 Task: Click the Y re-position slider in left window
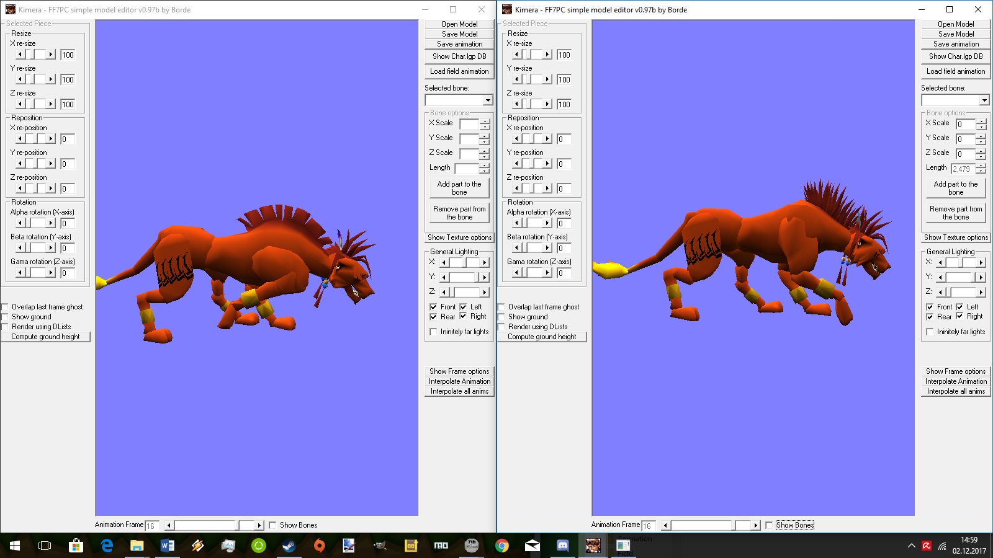click(x=35, y=164)
